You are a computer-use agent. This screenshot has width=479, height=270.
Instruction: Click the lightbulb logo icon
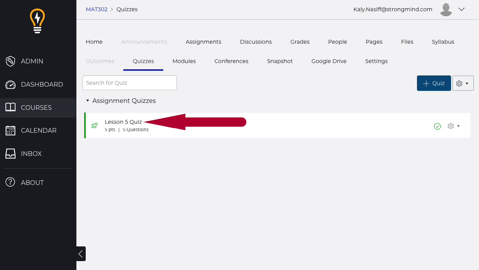click(38, 22)
